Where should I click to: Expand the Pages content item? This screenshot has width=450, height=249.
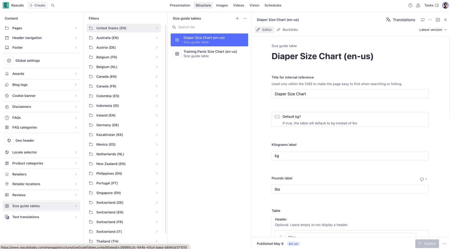[x=41, y=28]
